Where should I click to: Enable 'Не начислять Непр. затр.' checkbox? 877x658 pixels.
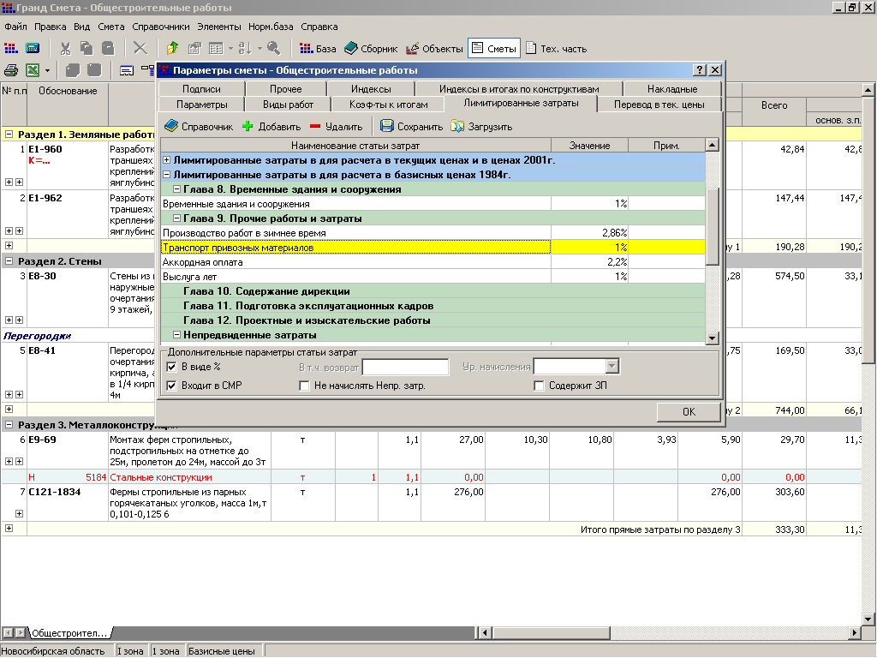coord(304,386)
